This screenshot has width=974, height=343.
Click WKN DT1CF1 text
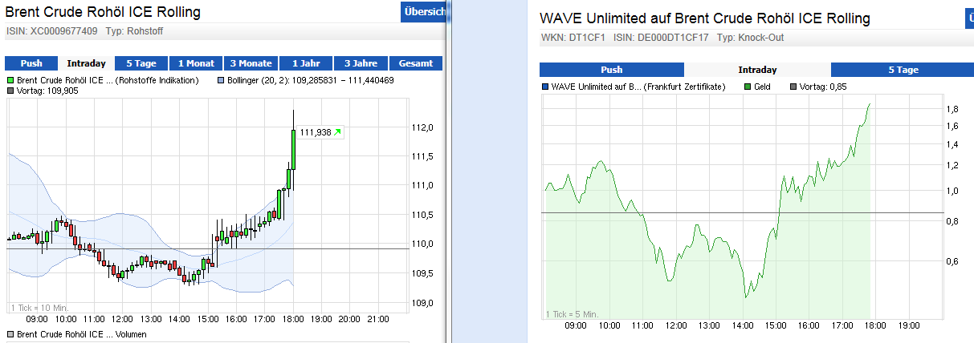point(573,38)
